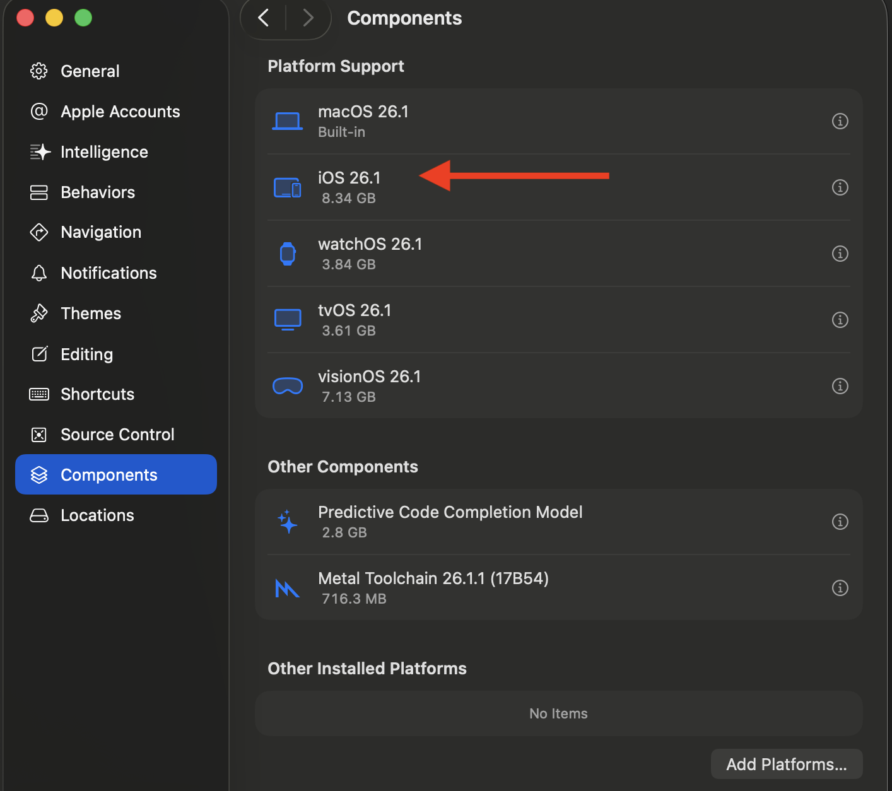Show info for iOS 26.1 platform
This screenshot has height=791, width=892.
click(x=840, y=187)
